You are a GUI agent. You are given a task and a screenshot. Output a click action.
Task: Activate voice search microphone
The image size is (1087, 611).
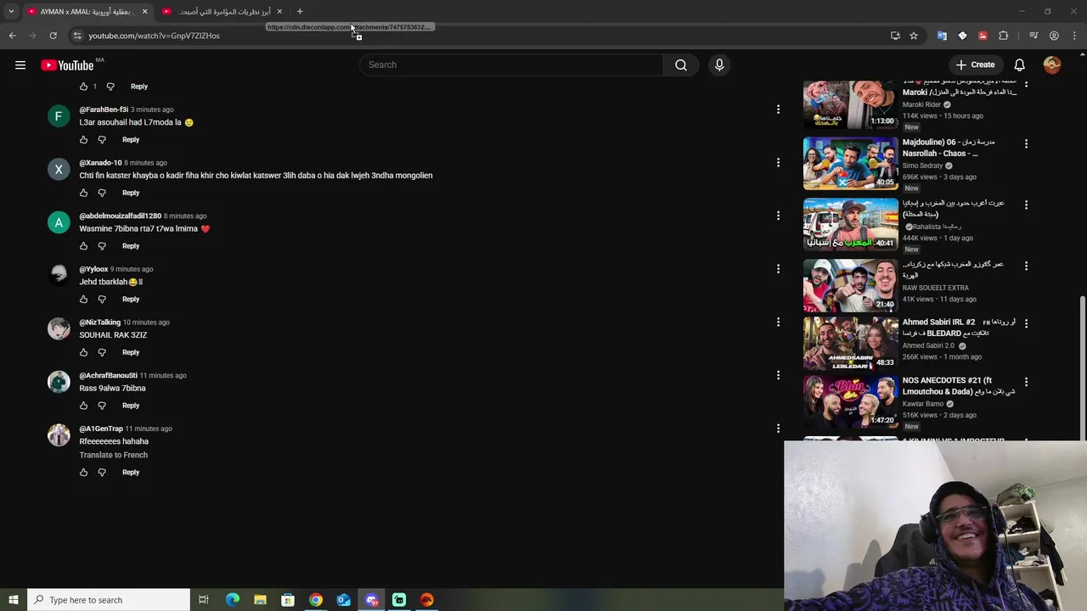click(719, 65)
